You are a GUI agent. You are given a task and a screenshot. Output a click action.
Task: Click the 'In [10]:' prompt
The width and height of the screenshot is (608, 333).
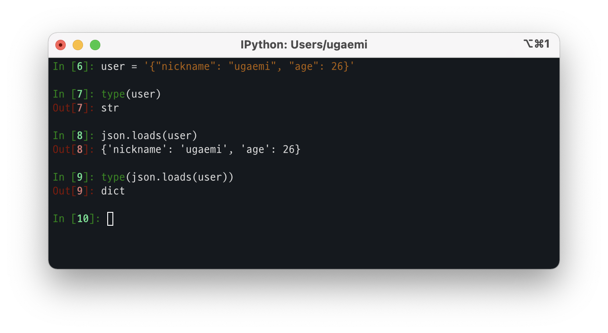(x=77, y=219)
